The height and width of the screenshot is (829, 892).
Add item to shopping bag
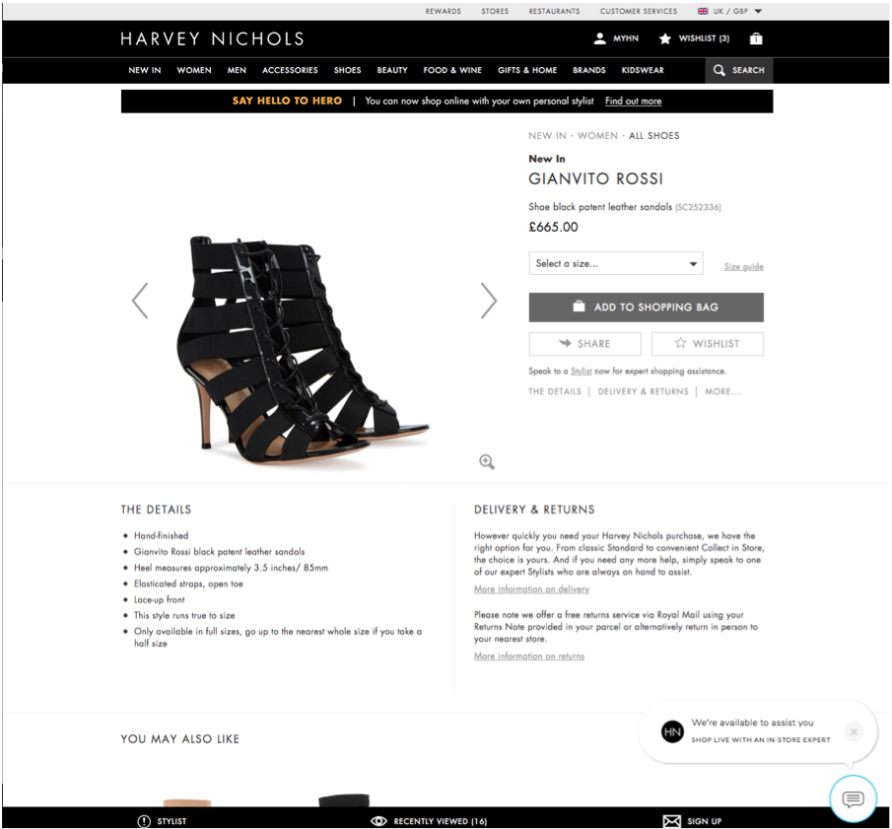coord(647,308)
